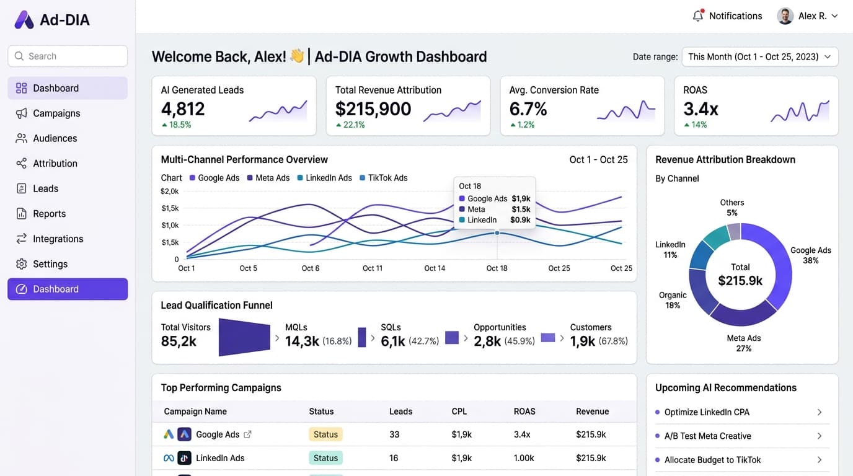This screenshot has width=853, height=476.
Task: Click the Status badge in LinkedIn Ads row
Action: 325,458
